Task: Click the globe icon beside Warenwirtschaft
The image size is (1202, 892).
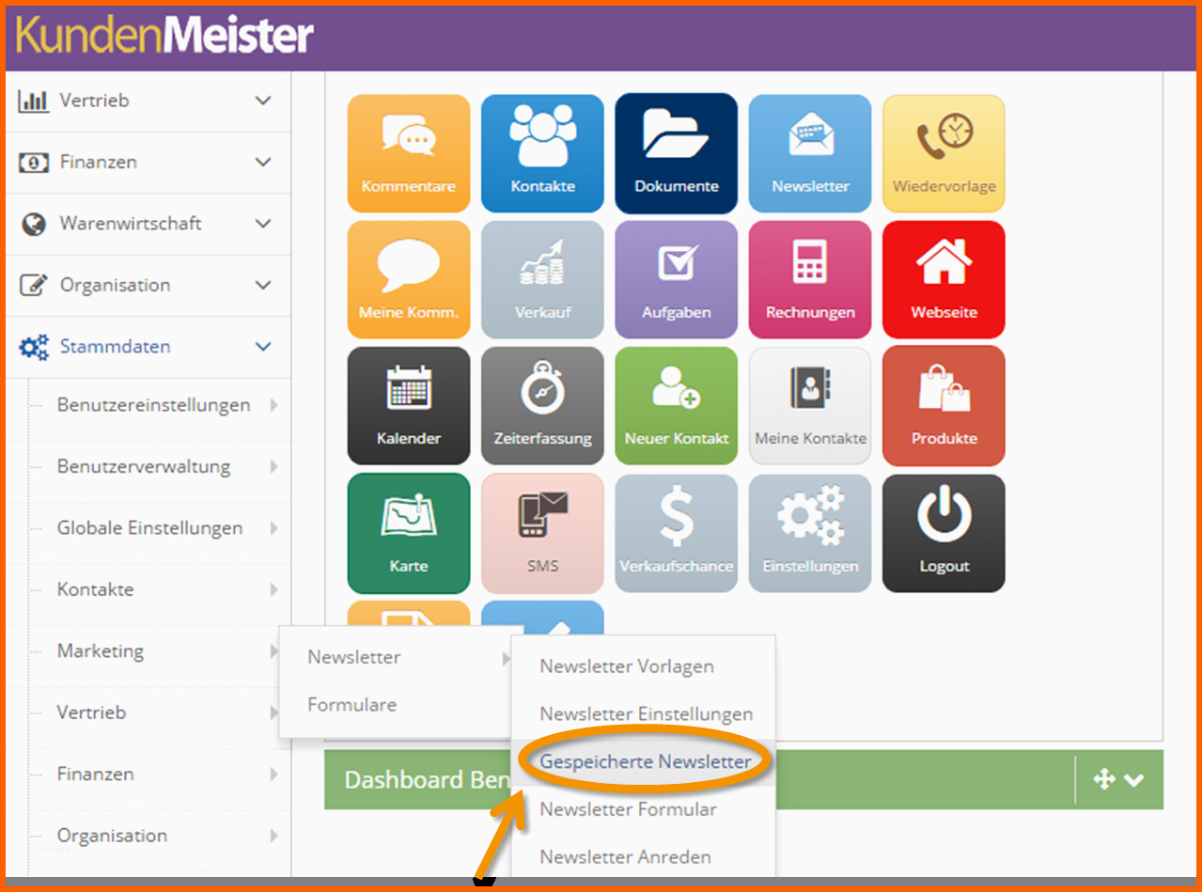Action: pos(33,224)
